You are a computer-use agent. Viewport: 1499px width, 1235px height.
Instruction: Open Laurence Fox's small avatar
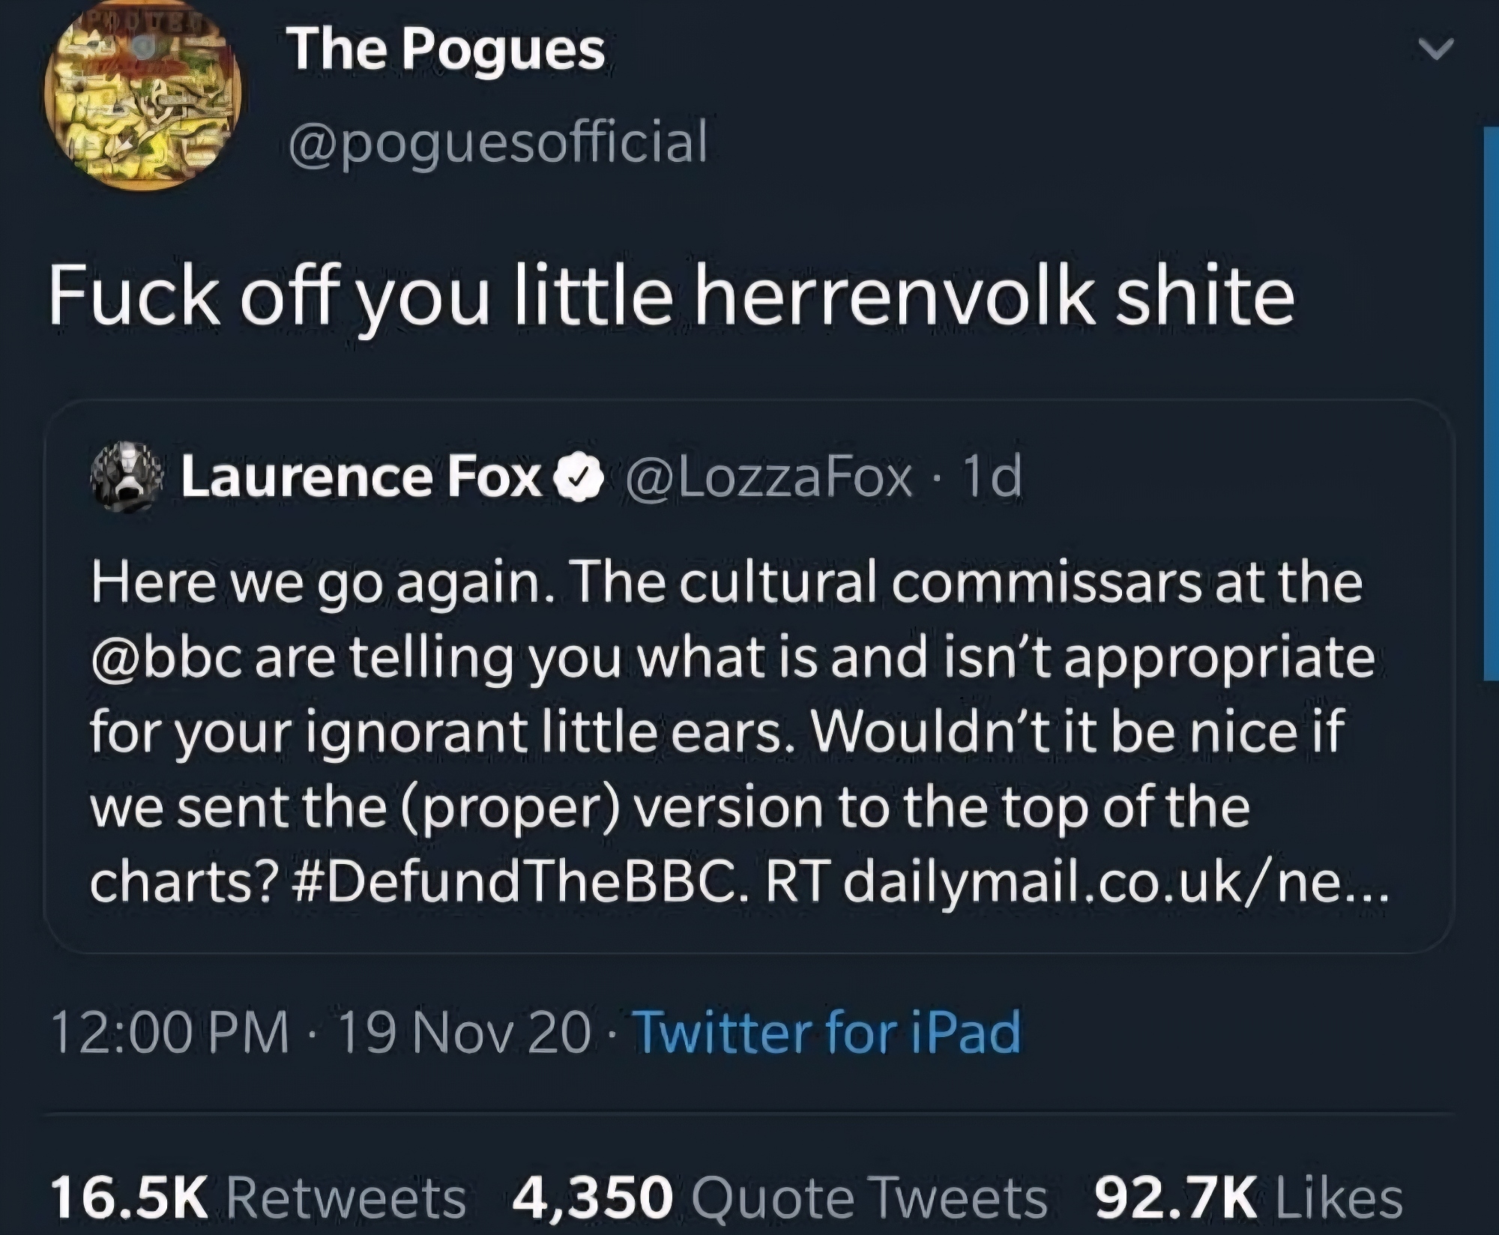click(127, 477)
